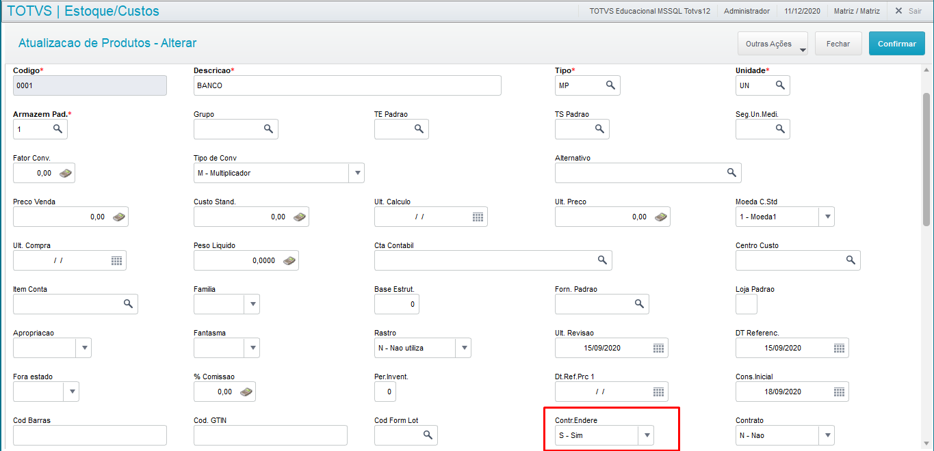The image size is (934, 451).
Task: Expand Familia dropdown arrow
Action: 252,304
